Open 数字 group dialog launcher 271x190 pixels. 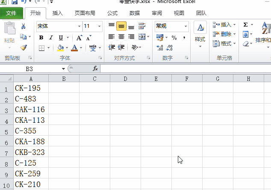186,58
